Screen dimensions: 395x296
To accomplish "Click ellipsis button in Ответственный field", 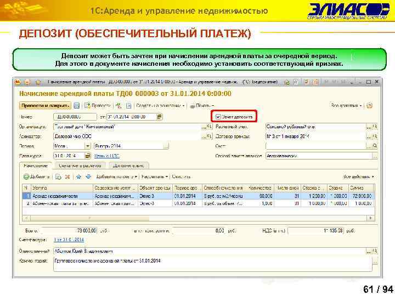I will point(369,251).
